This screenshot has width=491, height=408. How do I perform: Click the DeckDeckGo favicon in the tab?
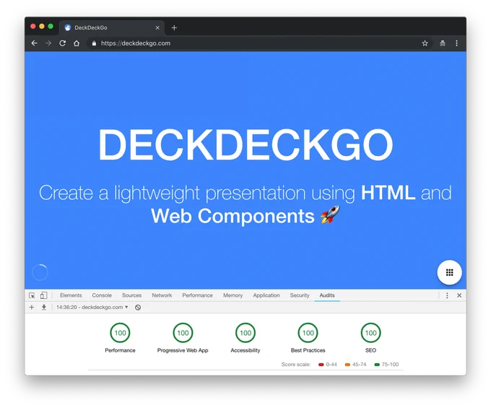(x=68, y=27)
